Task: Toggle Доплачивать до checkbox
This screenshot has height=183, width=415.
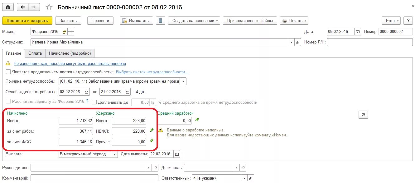Action: click(x=95, y=102)
